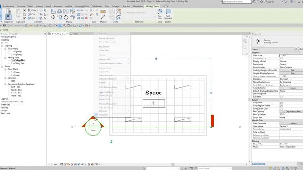Screen dimensions: 303x170
Task: Click the search keyword input field
Action: [x=237, y=2]
